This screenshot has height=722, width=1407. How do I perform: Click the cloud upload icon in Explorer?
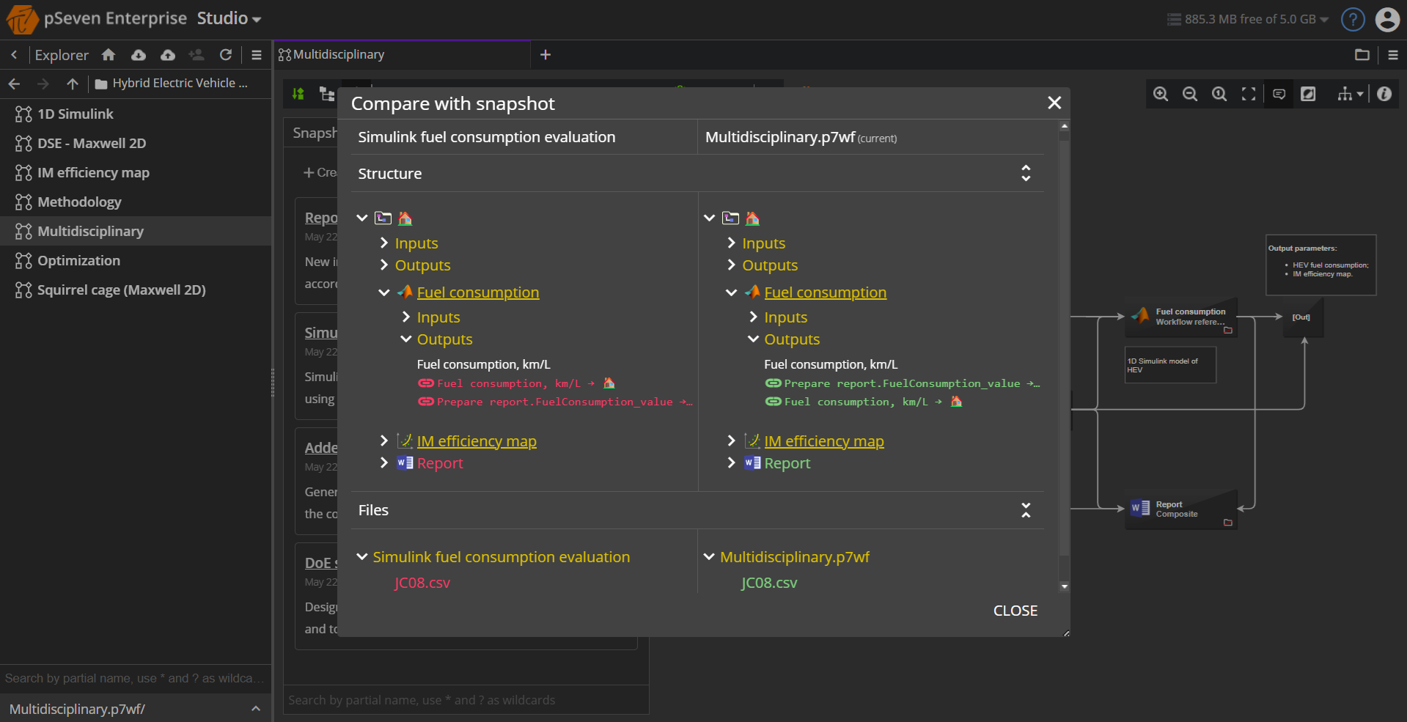(168, 55)
